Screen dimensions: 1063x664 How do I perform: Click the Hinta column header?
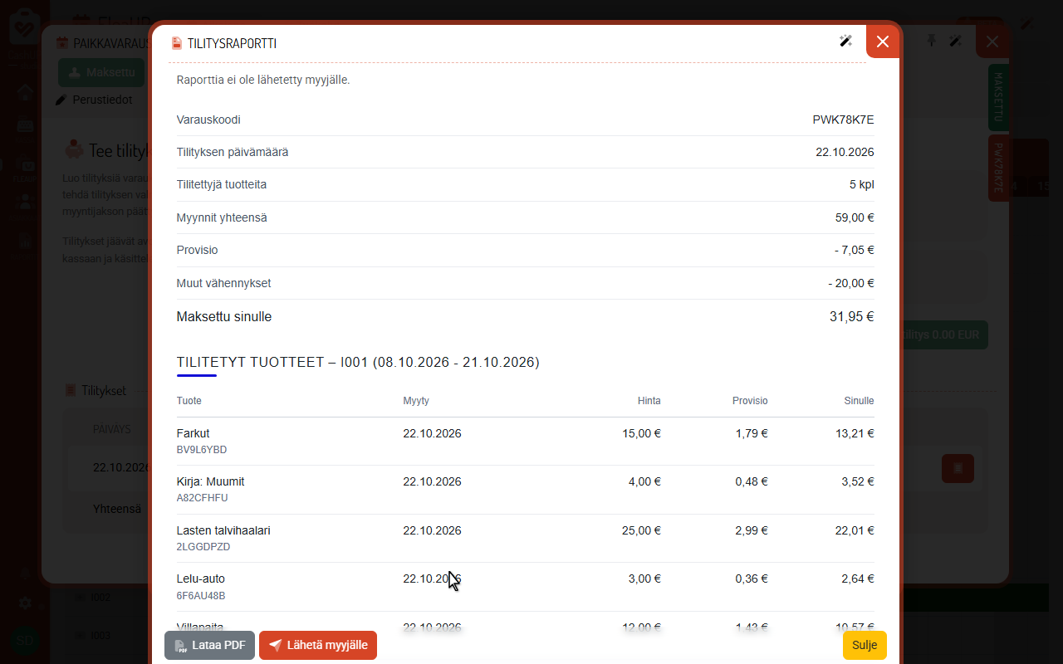649,401
